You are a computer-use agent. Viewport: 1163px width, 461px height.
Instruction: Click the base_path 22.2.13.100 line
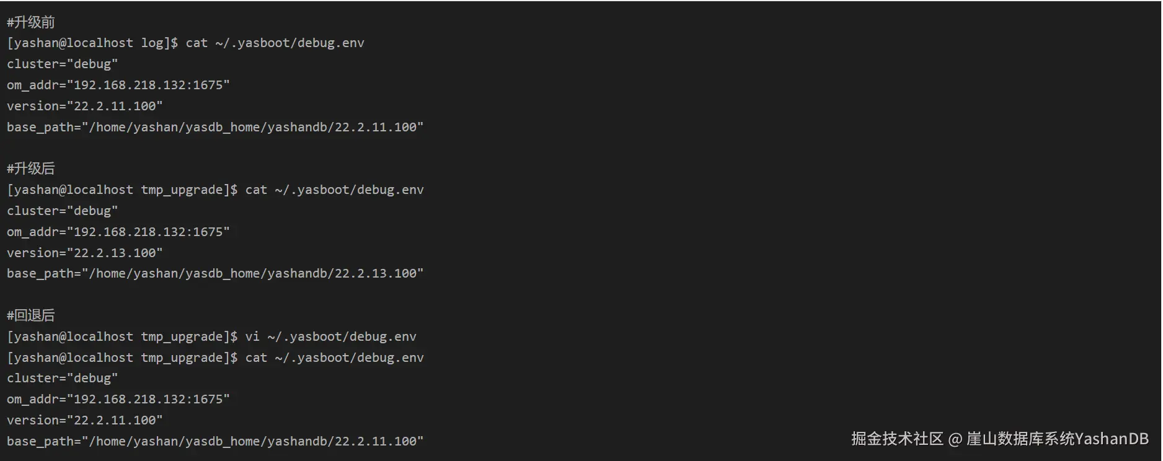point(215,274)
